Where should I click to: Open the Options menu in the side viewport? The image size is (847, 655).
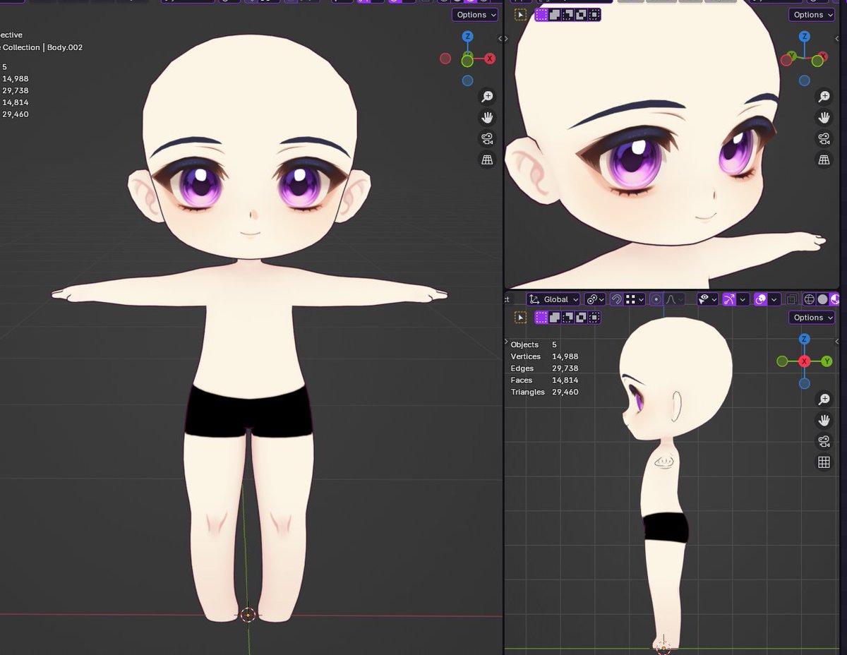click(x=811, y=317)
